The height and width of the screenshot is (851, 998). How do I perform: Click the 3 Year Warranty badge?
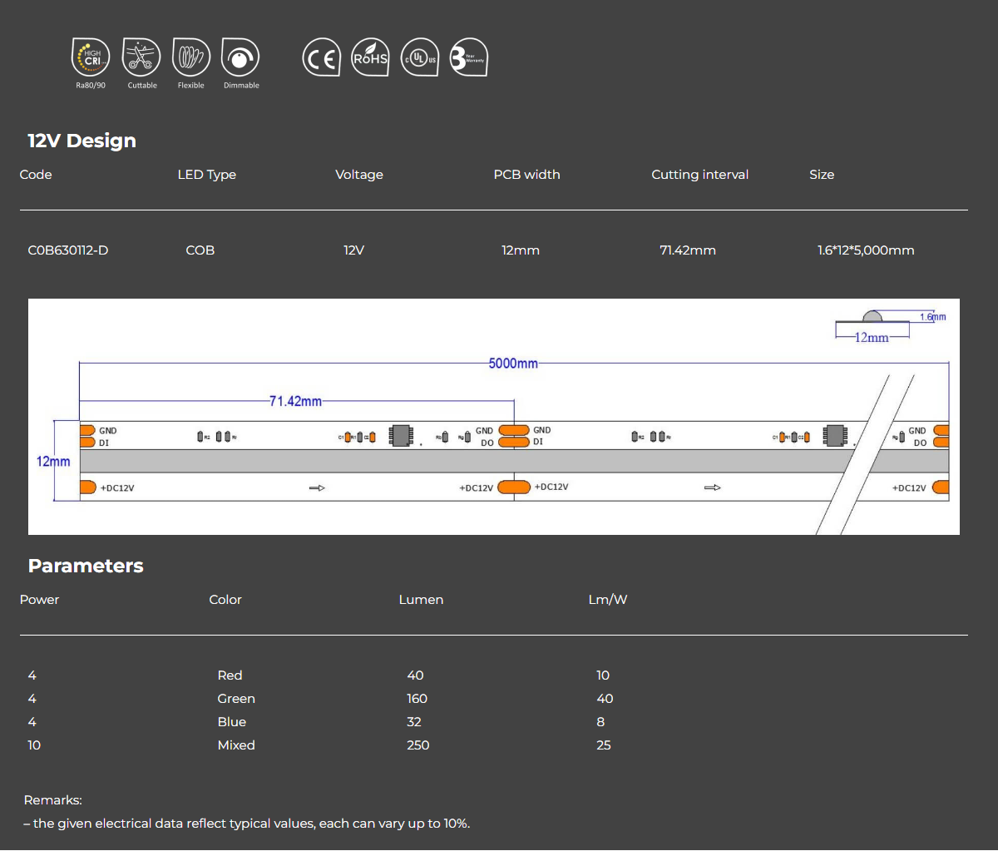(468, 58)
